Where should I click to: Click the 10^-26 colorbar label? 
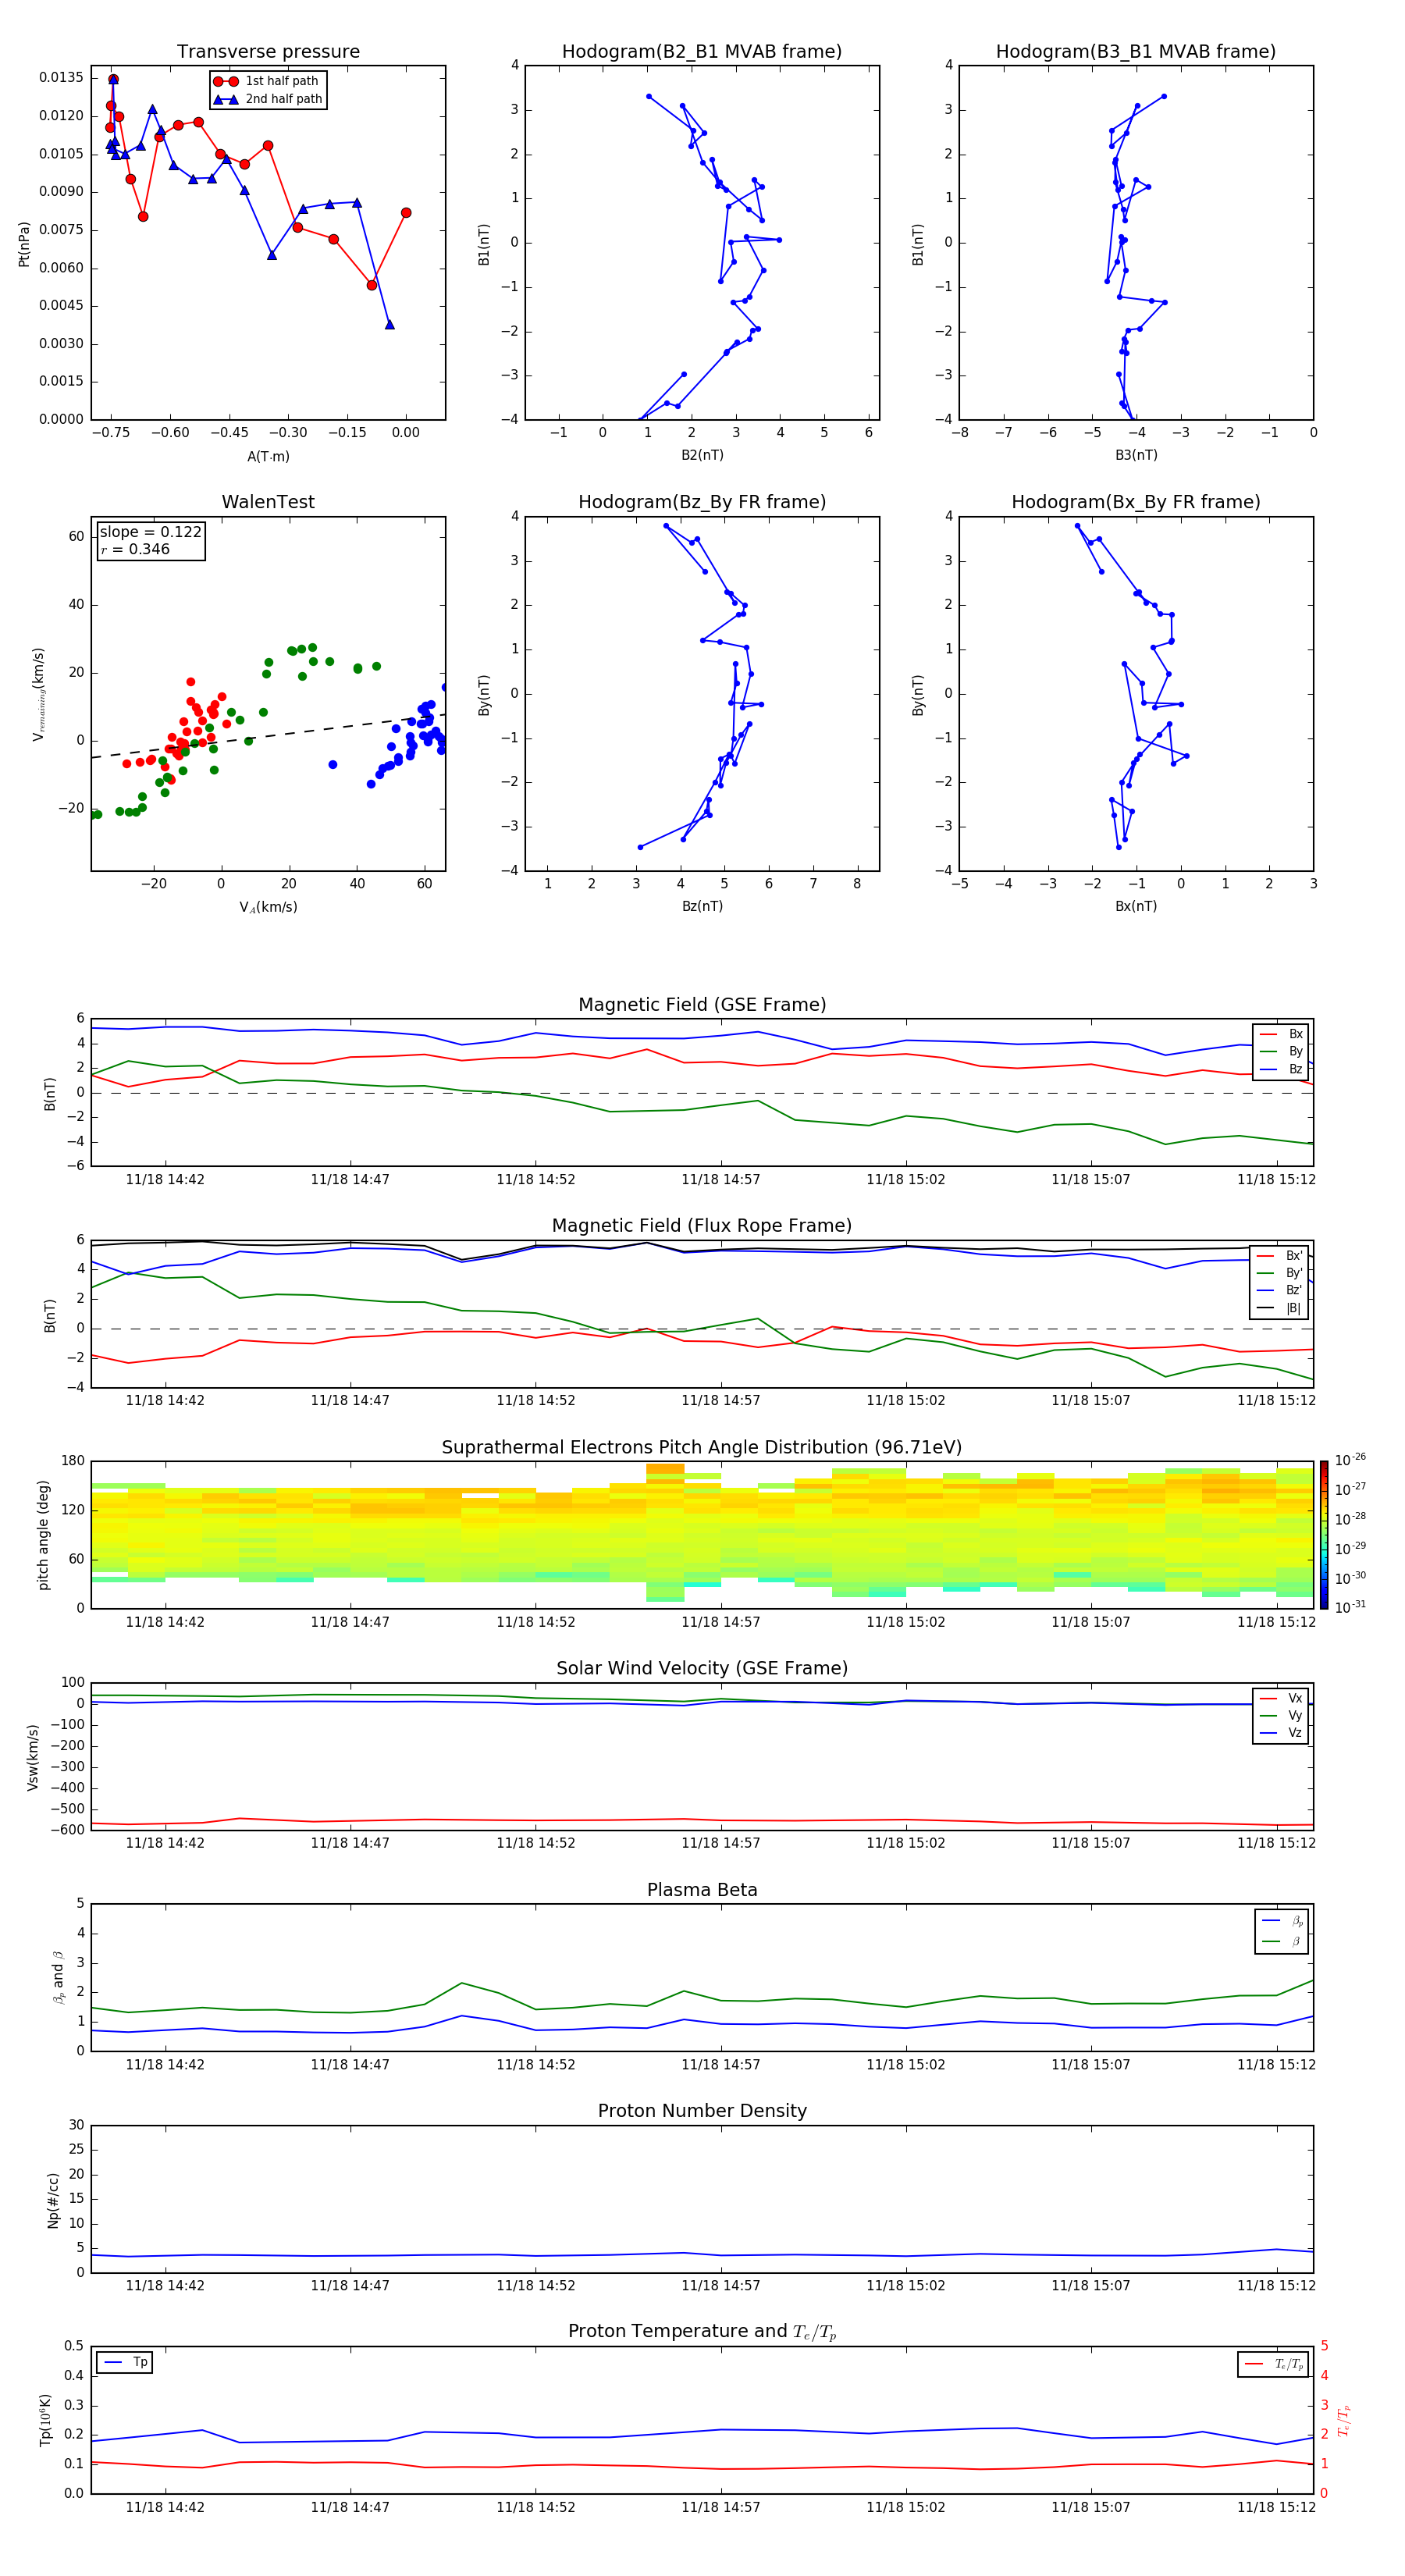click(1351, 1460)
